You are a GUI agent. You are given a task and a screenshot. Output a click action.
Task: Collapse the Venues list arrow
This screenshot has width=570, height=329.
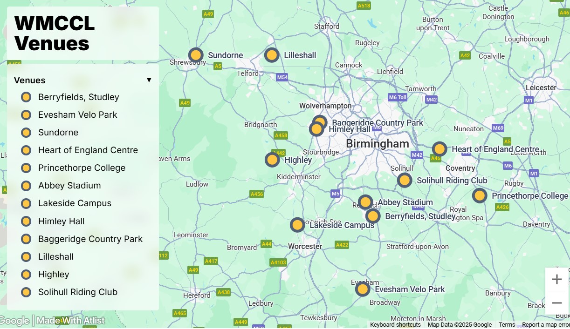pyautogui.click(x=149, y=80)
